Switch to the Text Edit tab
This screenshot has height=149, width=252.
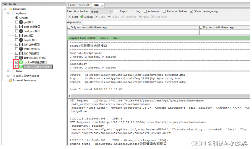tap(84, 5)
